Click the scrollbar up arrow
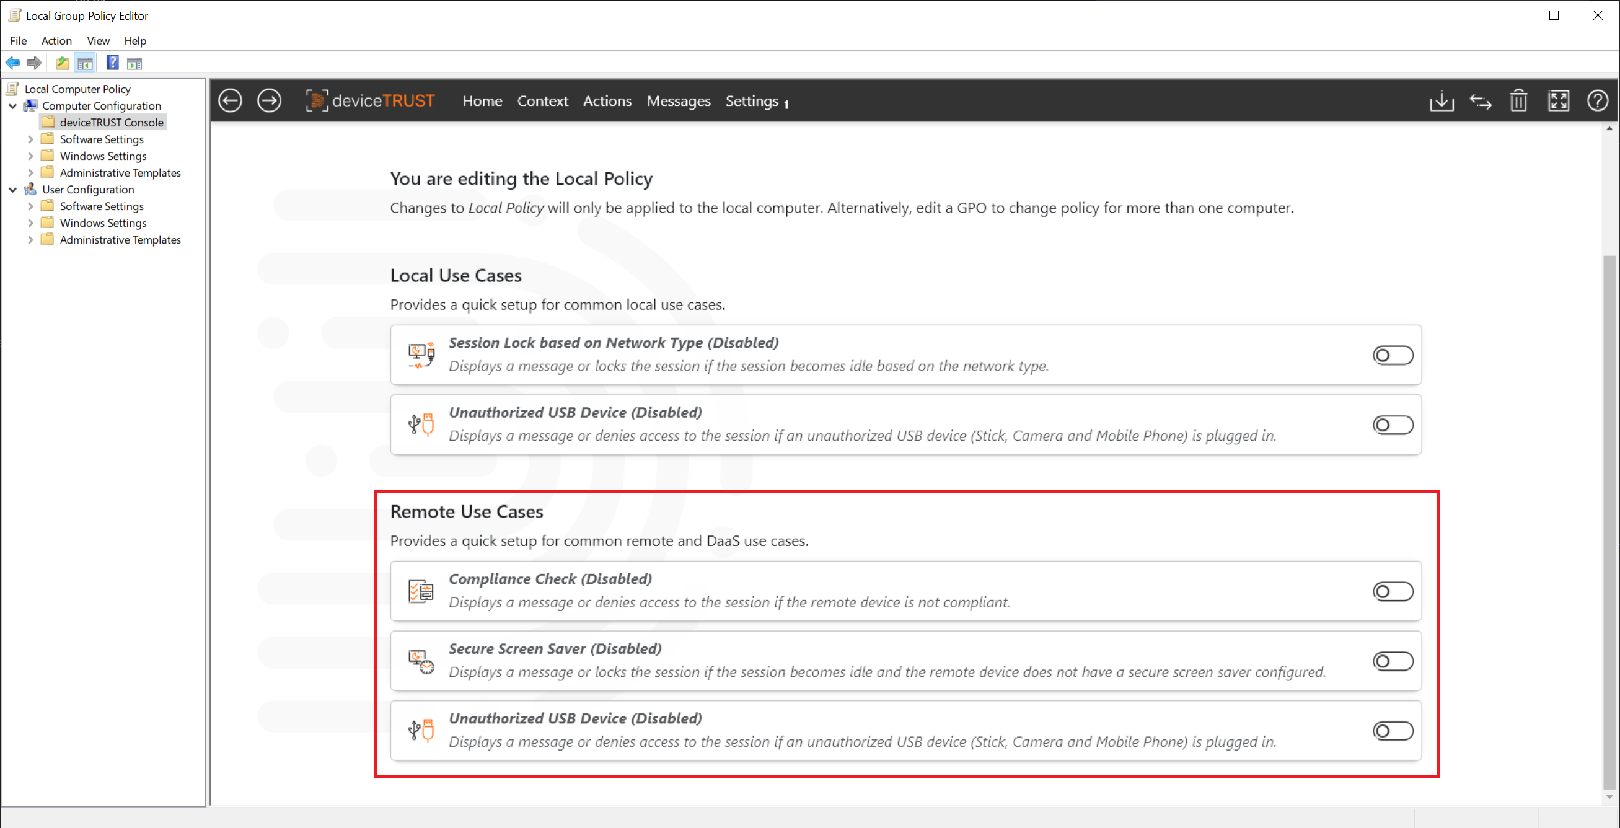This screenshot has width=1620, height=828. 1609,129
